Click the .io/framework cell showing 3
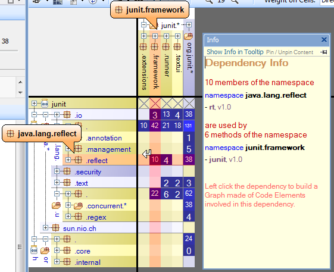 pyautogui.click(x=155, y=115)
